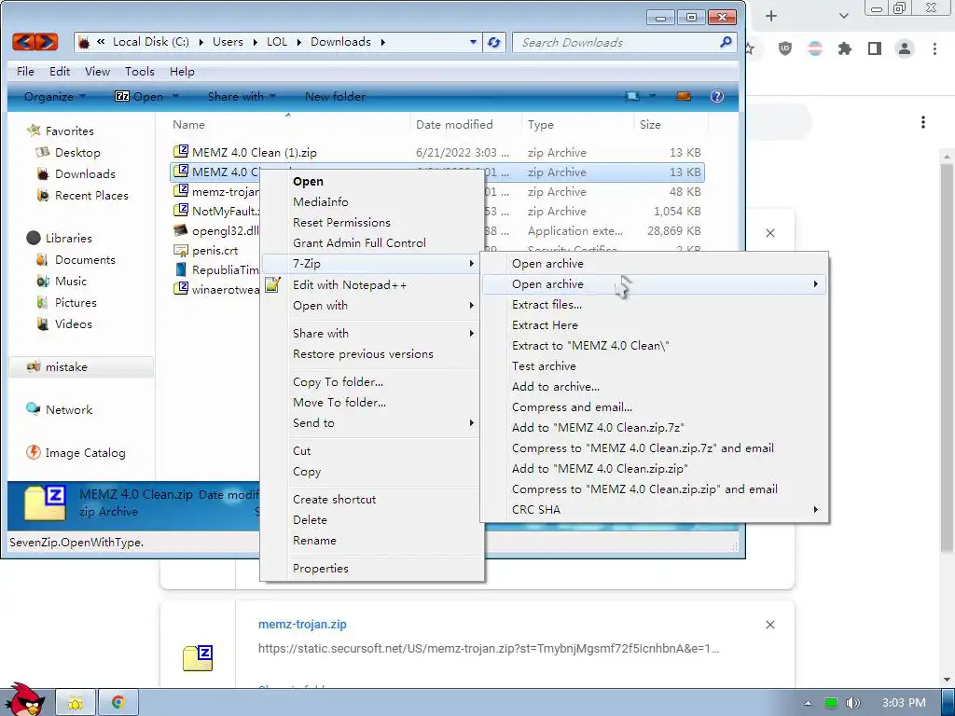Viewport: 955px width, 716px height.
Task: Show hidden tray icons arrow
Action: tap(808, 703)
